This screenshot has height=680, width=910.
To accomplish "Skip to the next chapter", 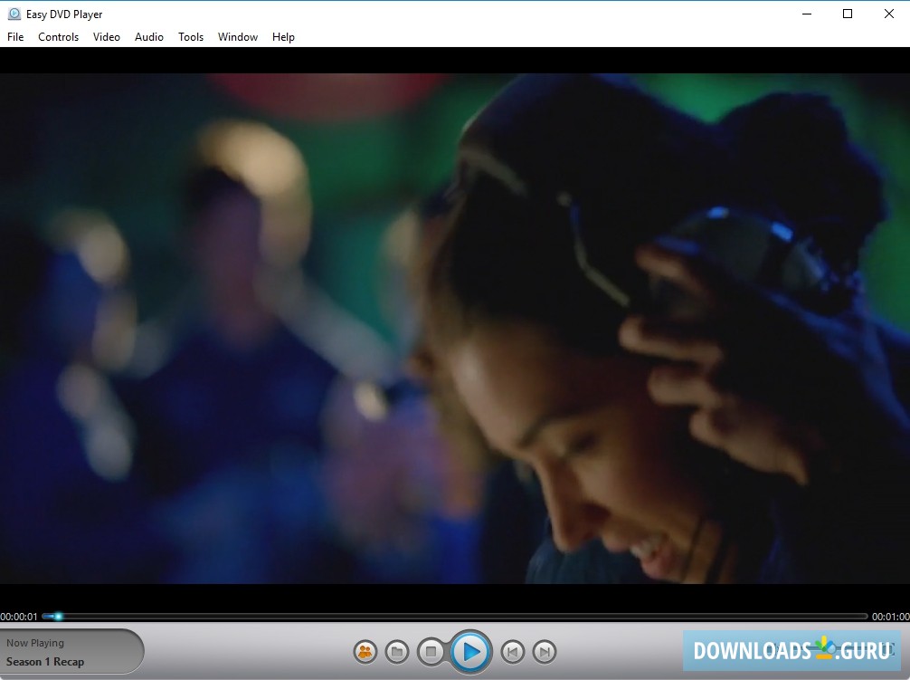I will click(x=545, y=652).
